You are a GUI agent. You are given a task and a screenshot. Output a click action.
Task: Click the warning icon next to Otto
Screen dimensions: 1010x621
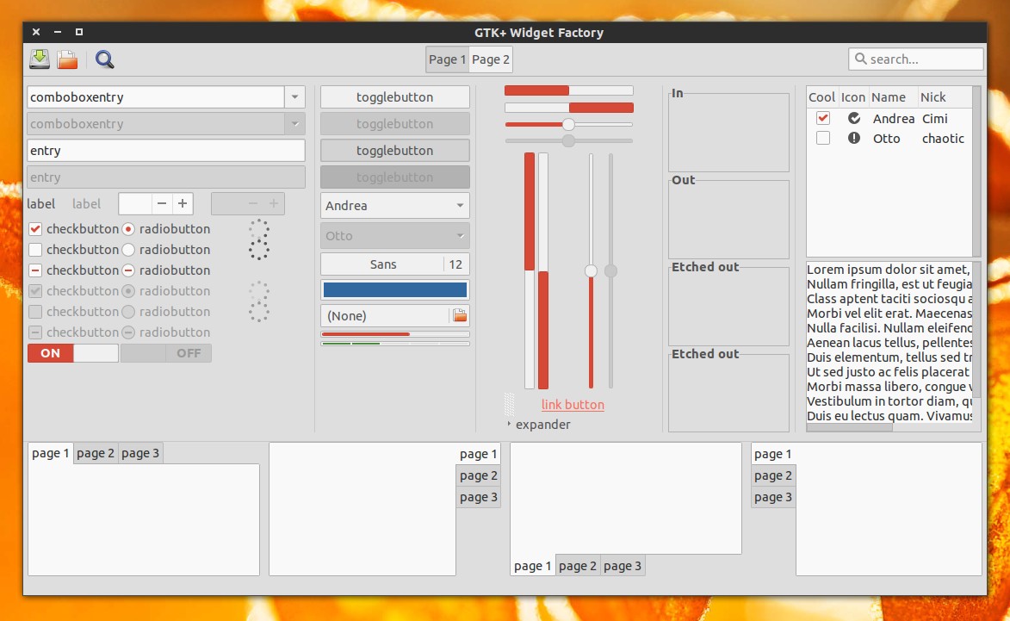(x=853, y=138)
